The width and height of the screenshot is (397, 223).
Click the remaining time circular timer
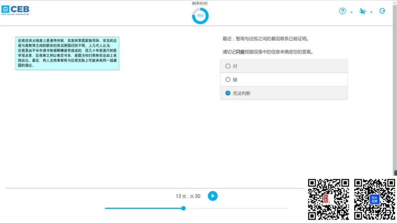(200, 16)
